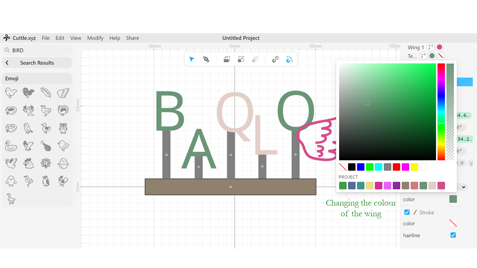This screenshot has width=477, height=268.
Task: Choose the blue preset swatch
Action: [361, 167]
